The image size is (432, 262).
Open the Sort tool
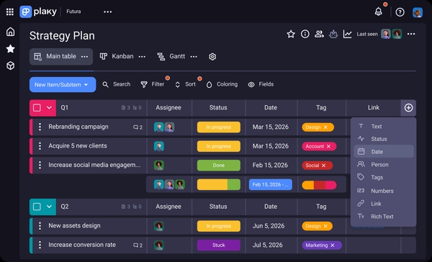[x=186, y=84]
